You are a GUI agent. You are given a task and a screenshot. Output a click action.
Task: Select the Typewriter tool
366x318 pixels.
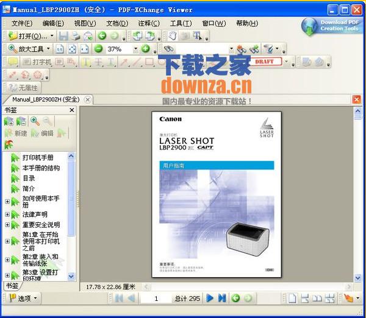tap(37, 62)
